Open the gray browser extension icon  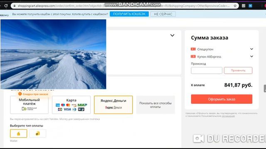244,6
